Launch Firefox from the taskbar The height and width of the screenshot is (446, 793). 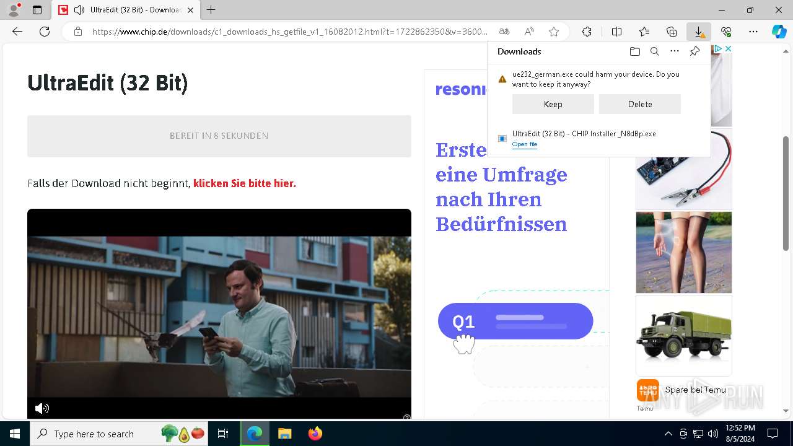tap(315, 434)
